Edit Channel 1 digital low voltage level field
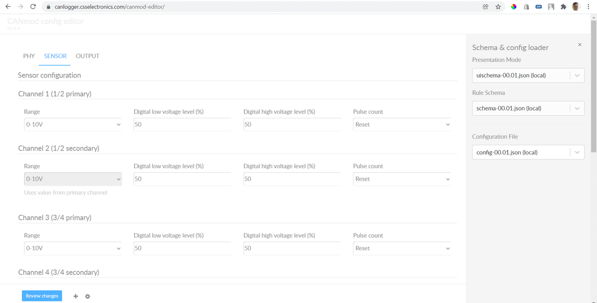Viewport: 597px width, 303px height. [x=183, y=125]
